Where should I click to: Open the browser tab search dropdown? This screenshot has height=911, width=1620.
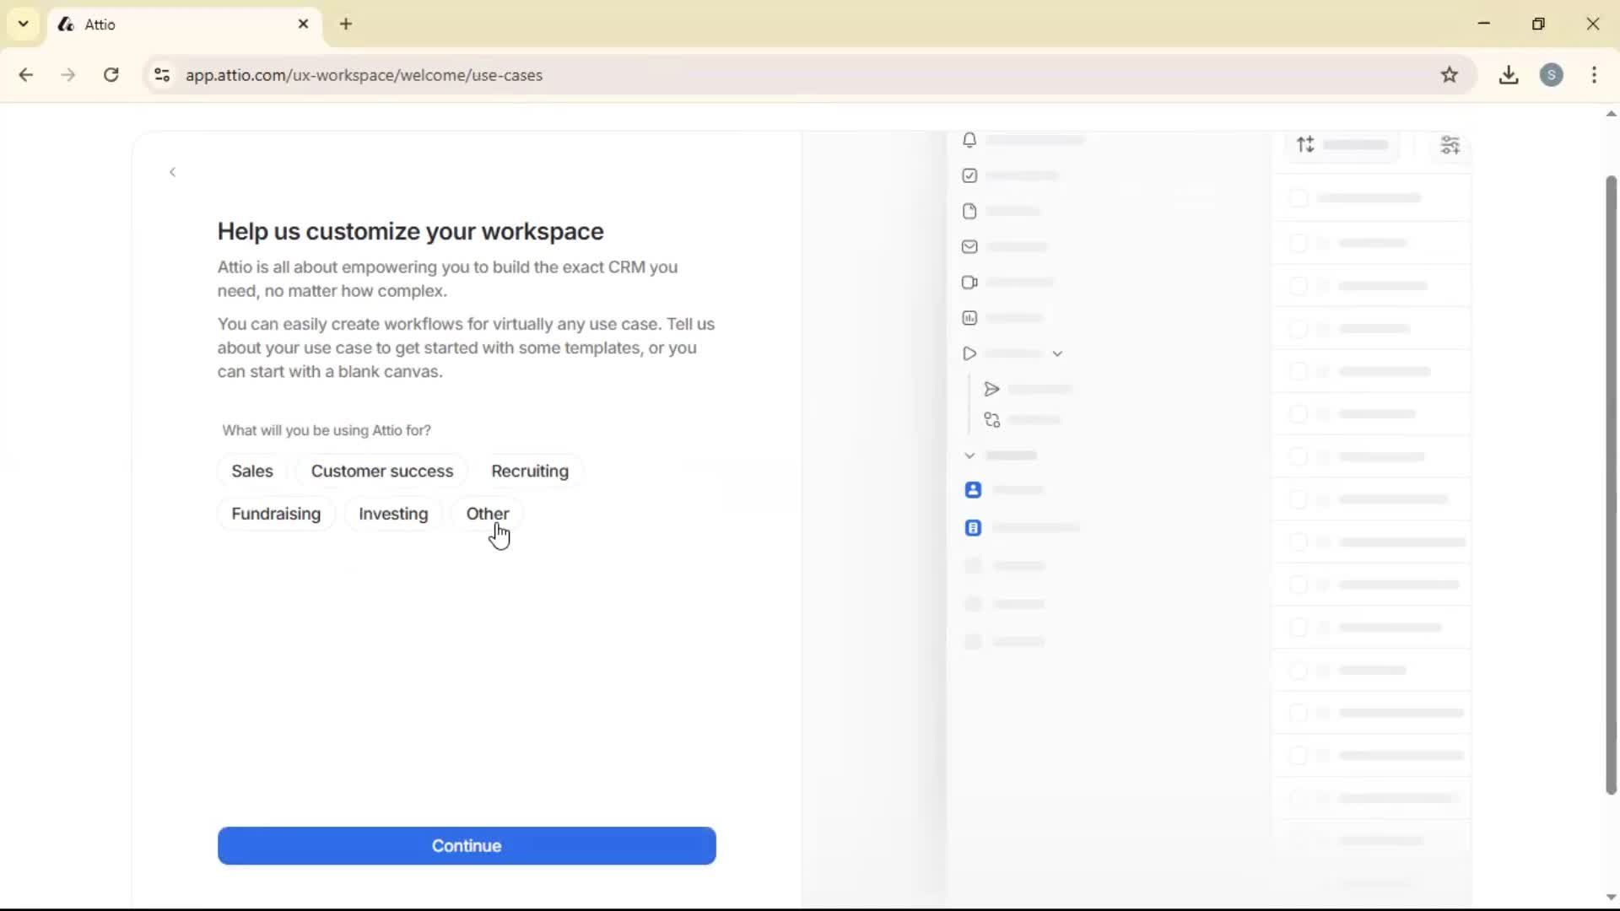23,24
